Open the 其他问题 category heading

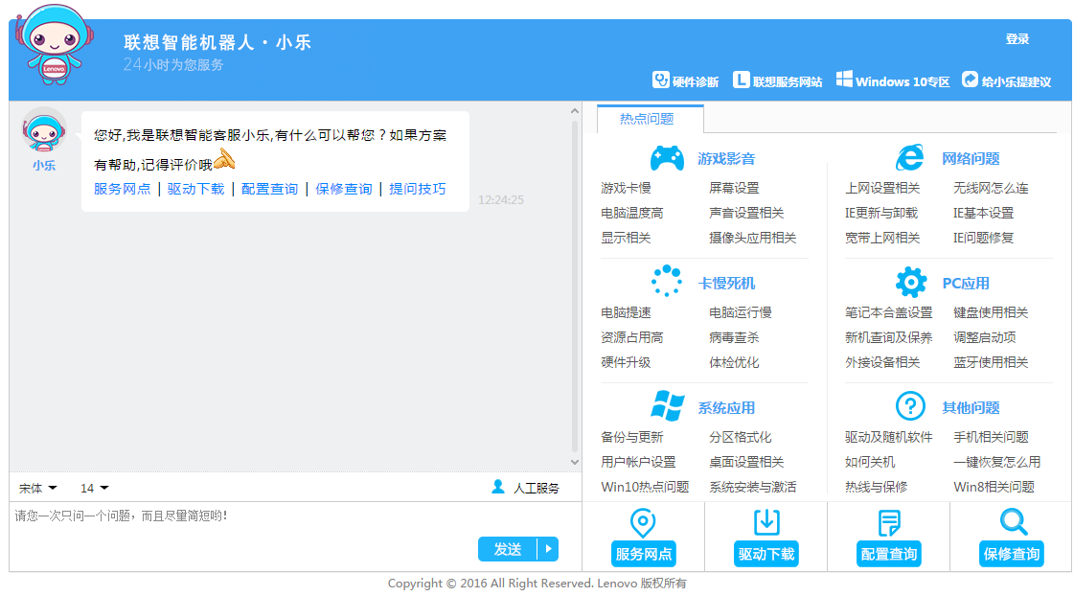(x=971, y=408)
